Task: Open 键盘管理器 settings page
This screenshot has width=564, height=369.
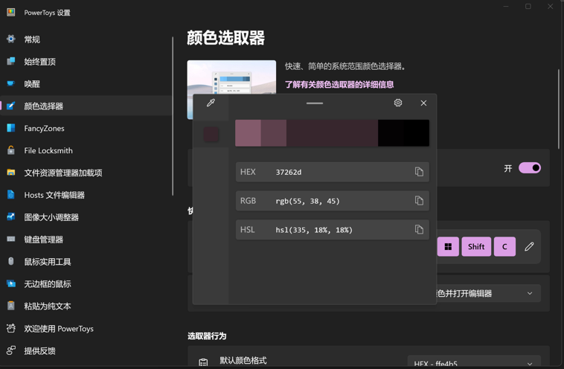Action: 43,240
